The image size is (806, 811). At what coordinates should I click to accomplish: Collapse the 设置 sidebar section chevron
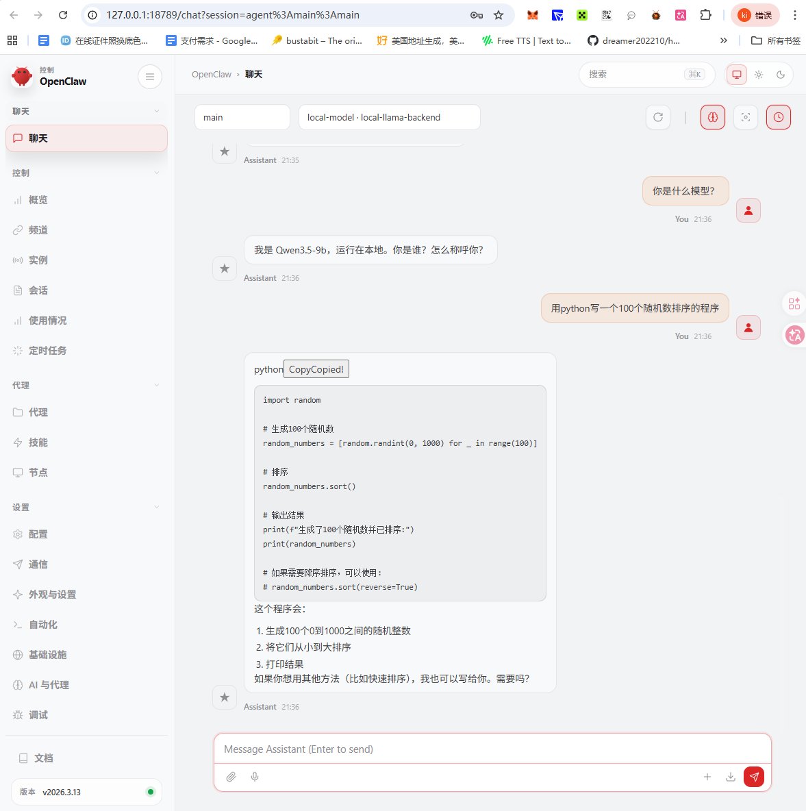157,508
